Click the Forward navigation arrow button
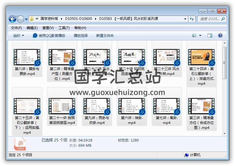Image resolution: width=235 pixels, height=166 pixels. pos(20,19)
